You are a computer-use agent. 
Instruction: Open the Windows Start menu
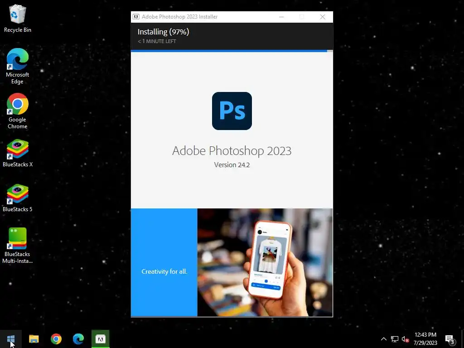pyautogui.click(x=11, y=339)
